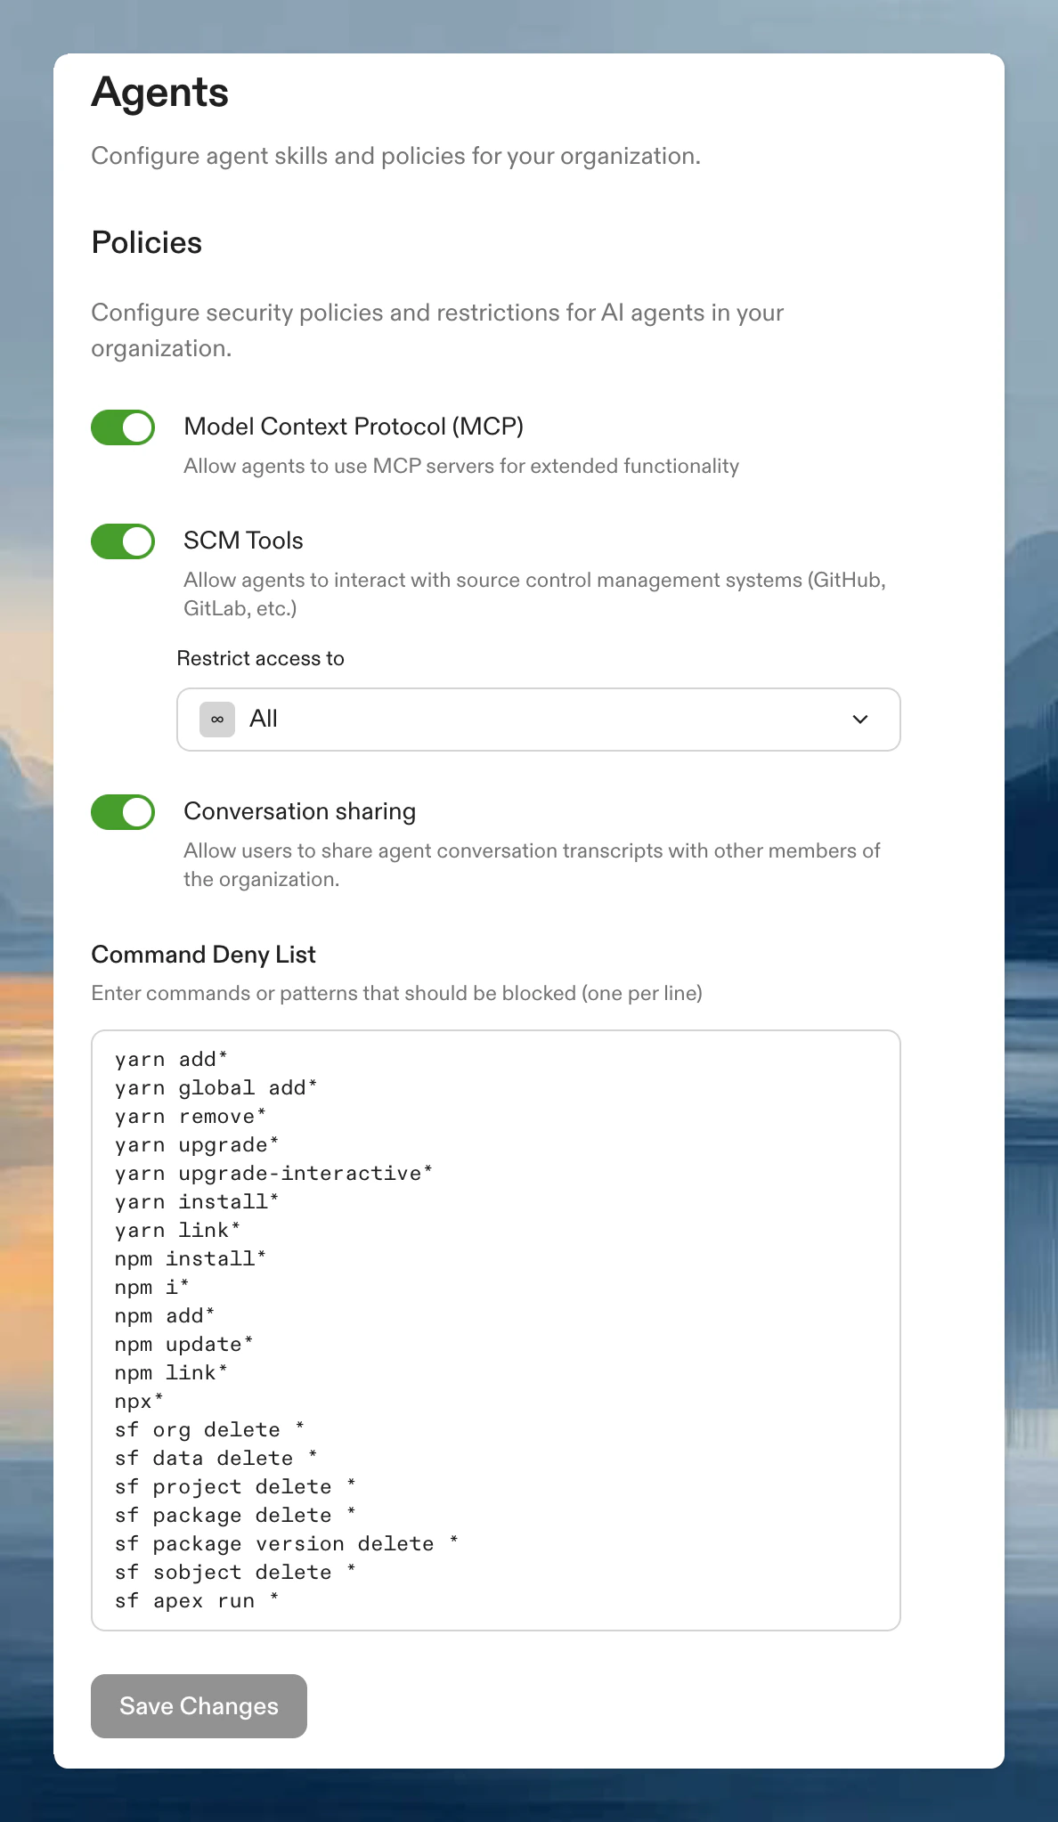
Task: Click the "Restrict access to" label
Action: tap(261, 658)
